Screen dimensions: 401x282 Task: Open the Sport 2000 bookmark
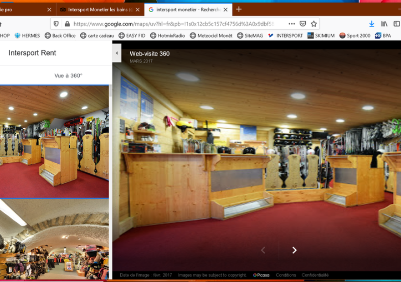[x=355, y=36]
